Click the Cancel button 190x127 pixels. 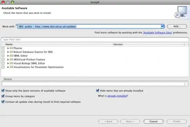(153, 121)
